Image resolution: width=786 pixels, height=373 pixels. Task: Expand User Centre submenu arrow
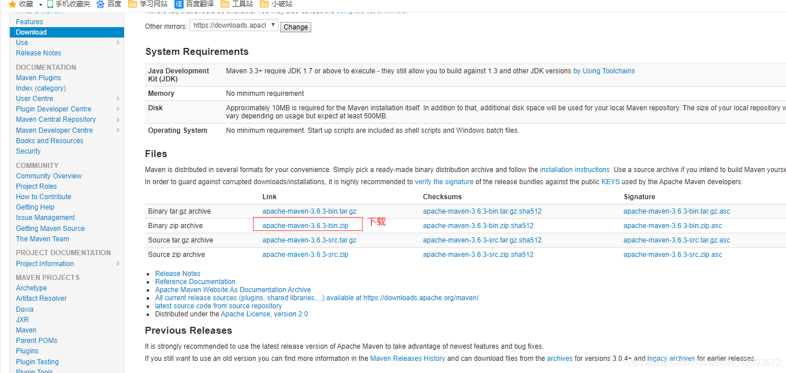pos(118,99)
